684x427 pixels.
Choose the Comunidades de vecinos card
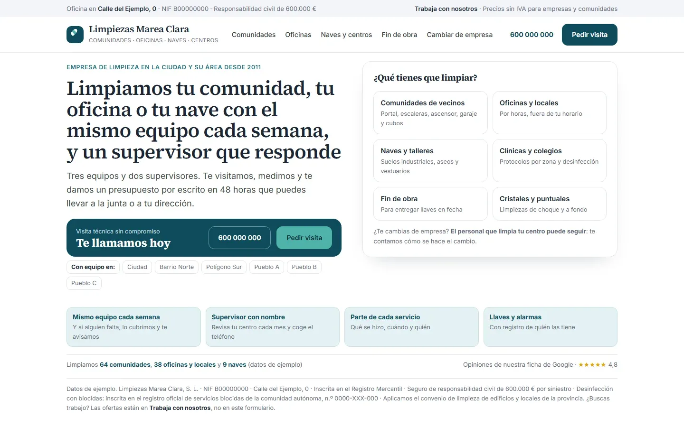430,112
